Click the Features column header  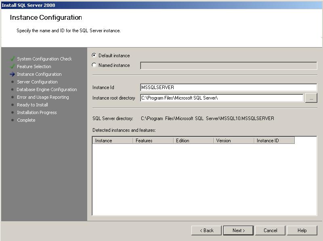click(153, 140)
